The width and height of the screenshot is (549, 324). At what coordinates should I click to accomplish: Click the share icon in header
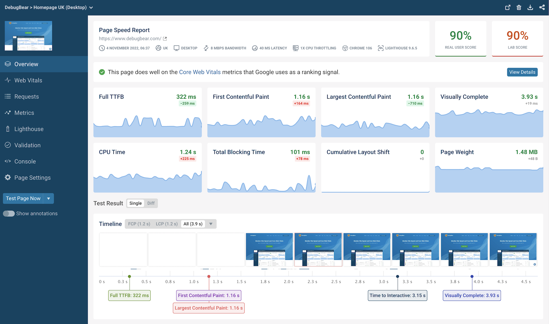pyautogui.click(x=542, y=7)
